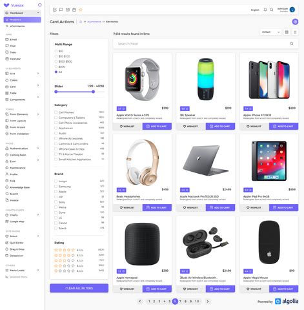Viewport: 304px width, 310px height.
Task: Switch to list view icon
Action: (295, 32)
